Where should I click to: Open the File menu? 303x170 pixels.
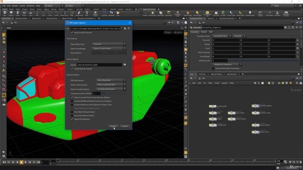coord(4,6)
